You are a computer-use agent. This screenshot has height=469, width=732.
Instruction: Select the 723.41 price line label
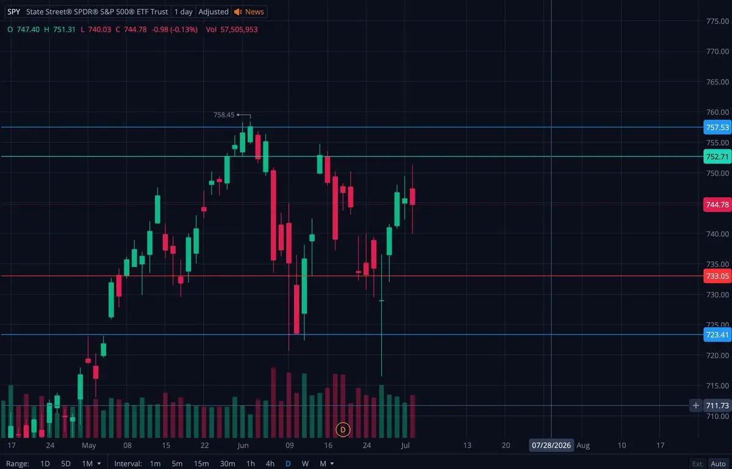[x=717, y=334]
